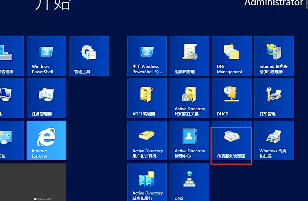308x201 pixels.
Task: Launch 任务管理器 tile
Action: tap(47, 98)
